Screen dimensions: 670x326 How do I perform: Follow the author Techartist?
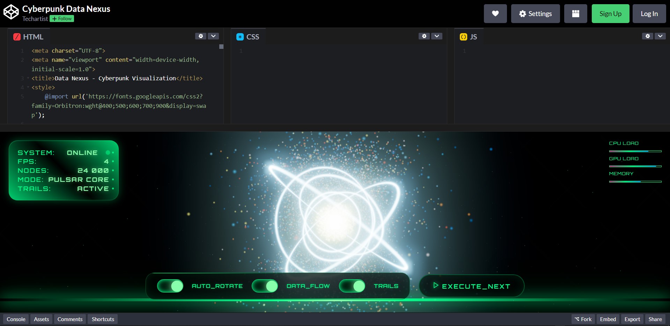62,19
